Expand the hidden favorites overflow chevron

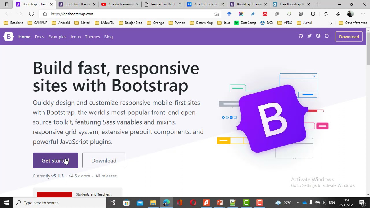tap(331, 23)
